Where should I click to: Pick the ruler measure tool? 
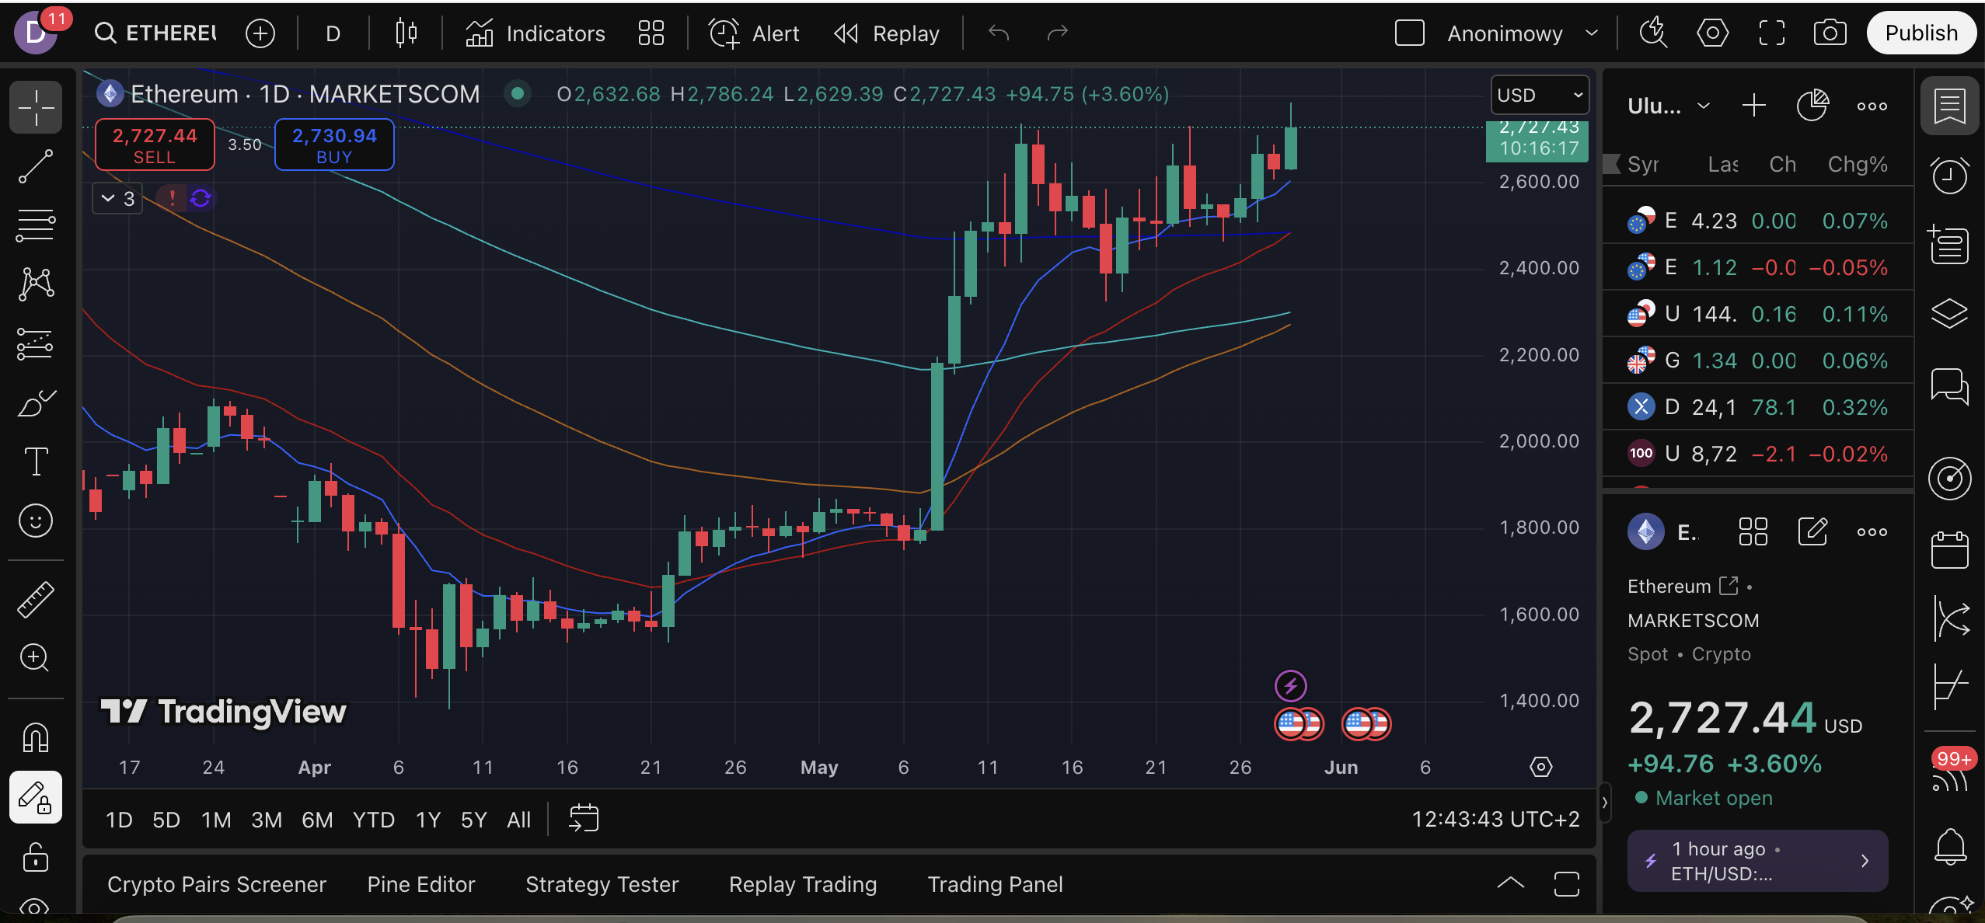pyautogui.click(x=36, y=599)
